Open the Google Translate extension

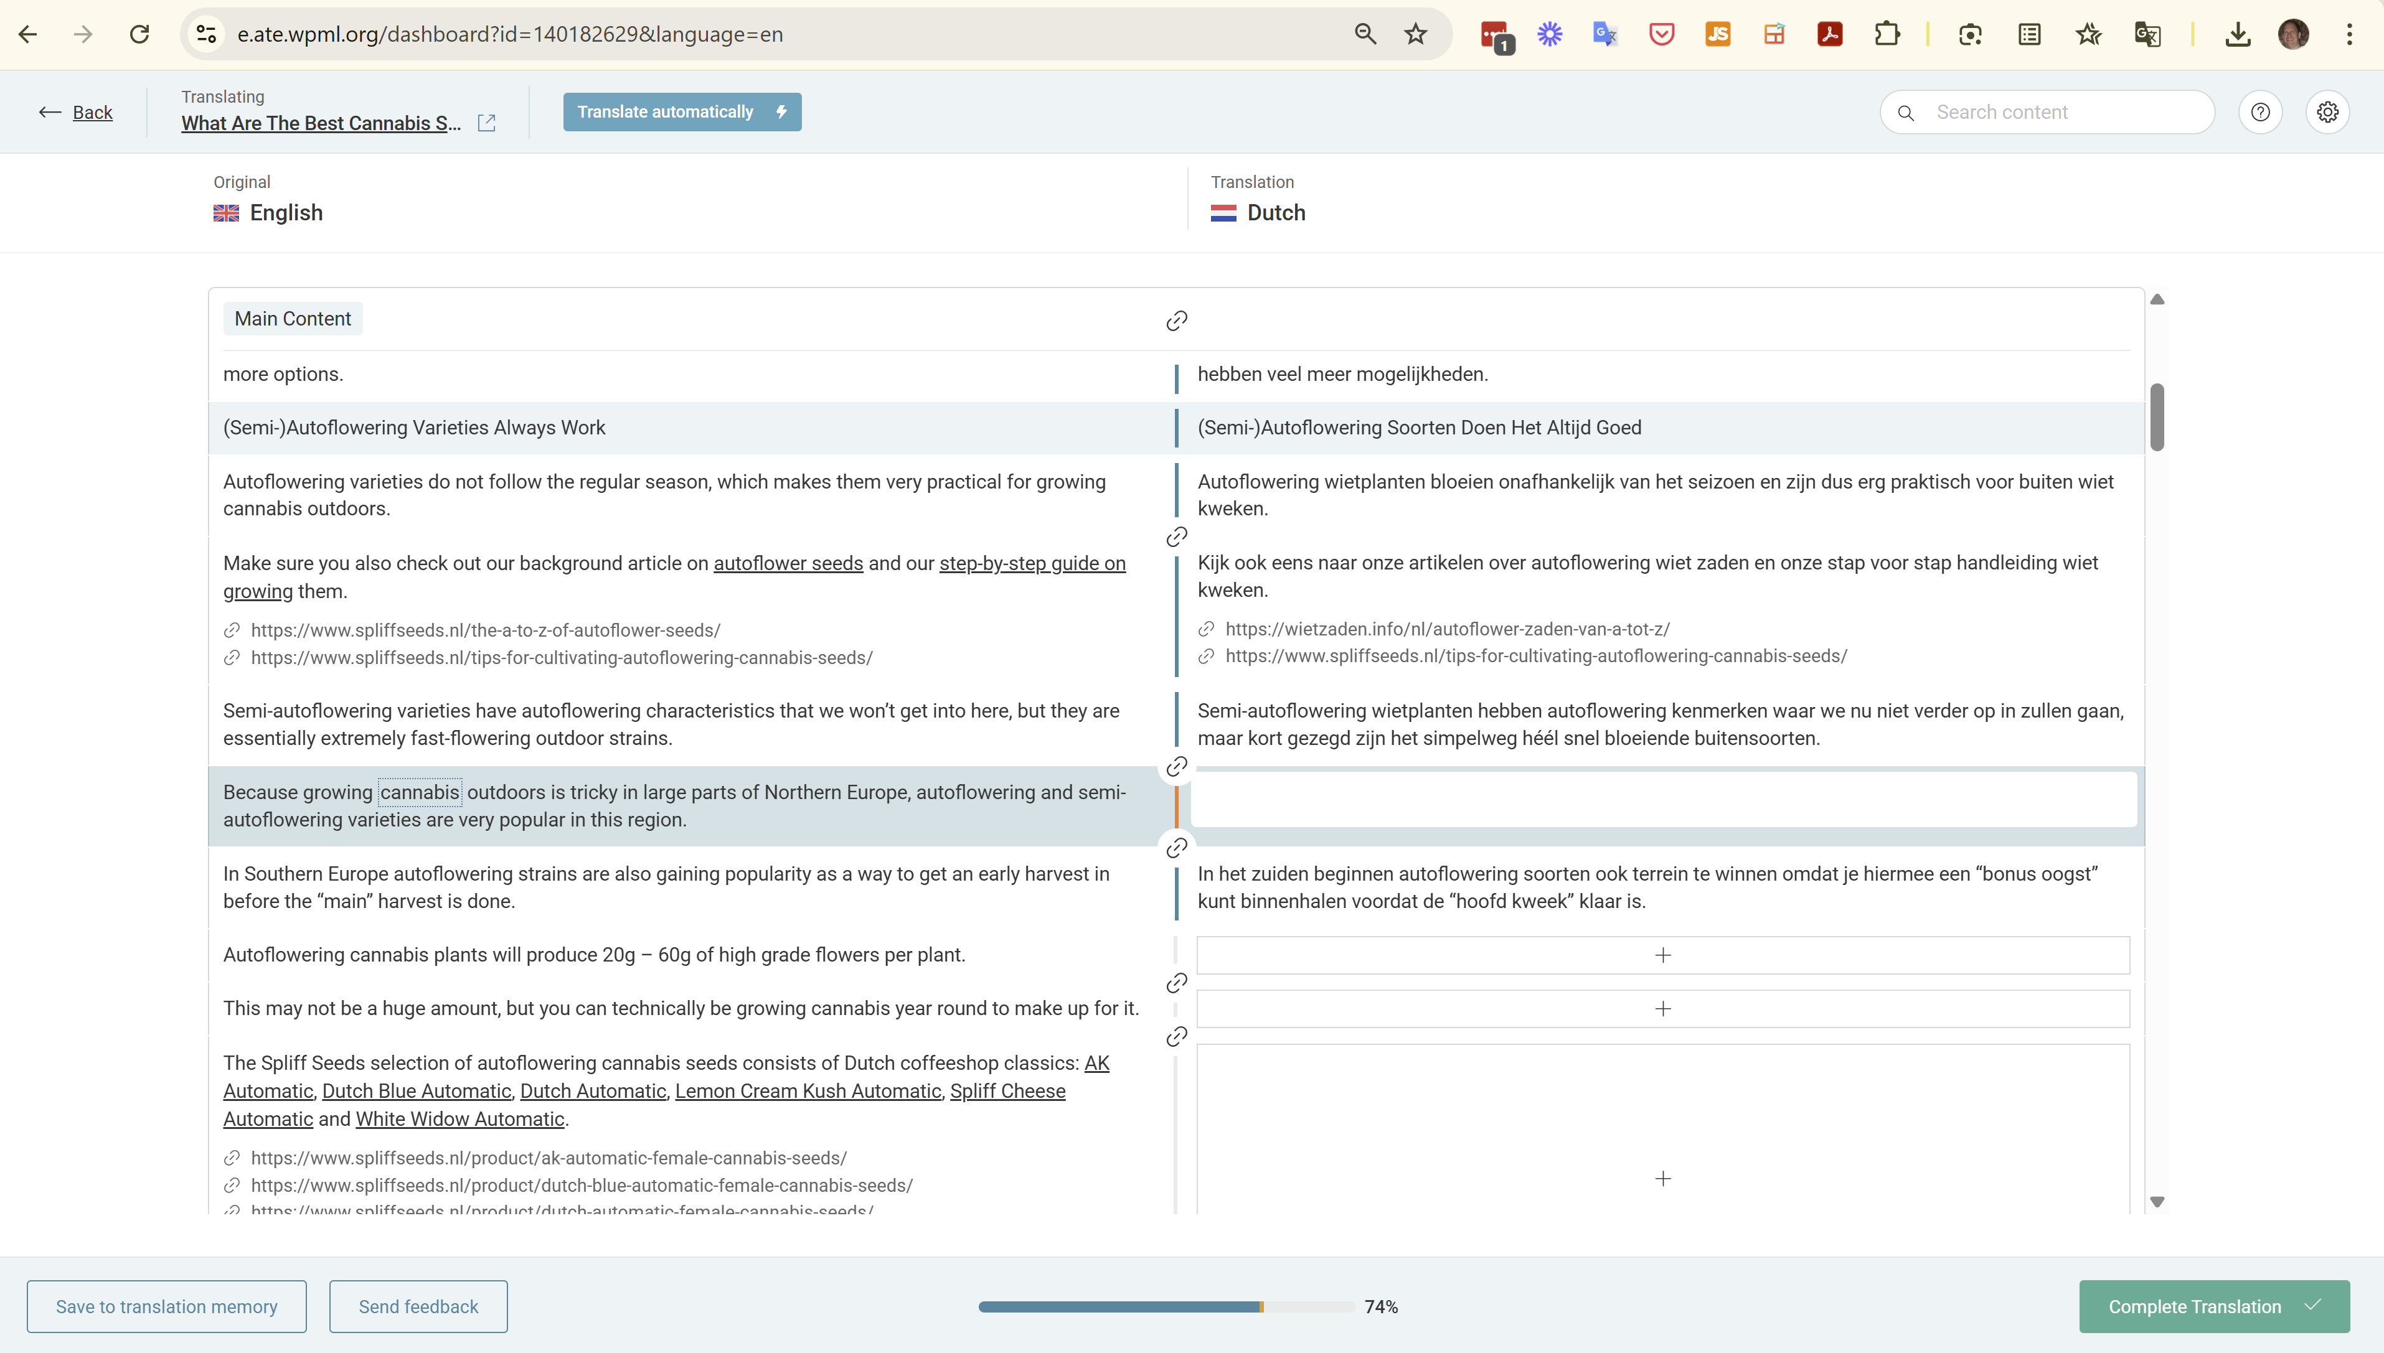click(x=1605, y=34)
